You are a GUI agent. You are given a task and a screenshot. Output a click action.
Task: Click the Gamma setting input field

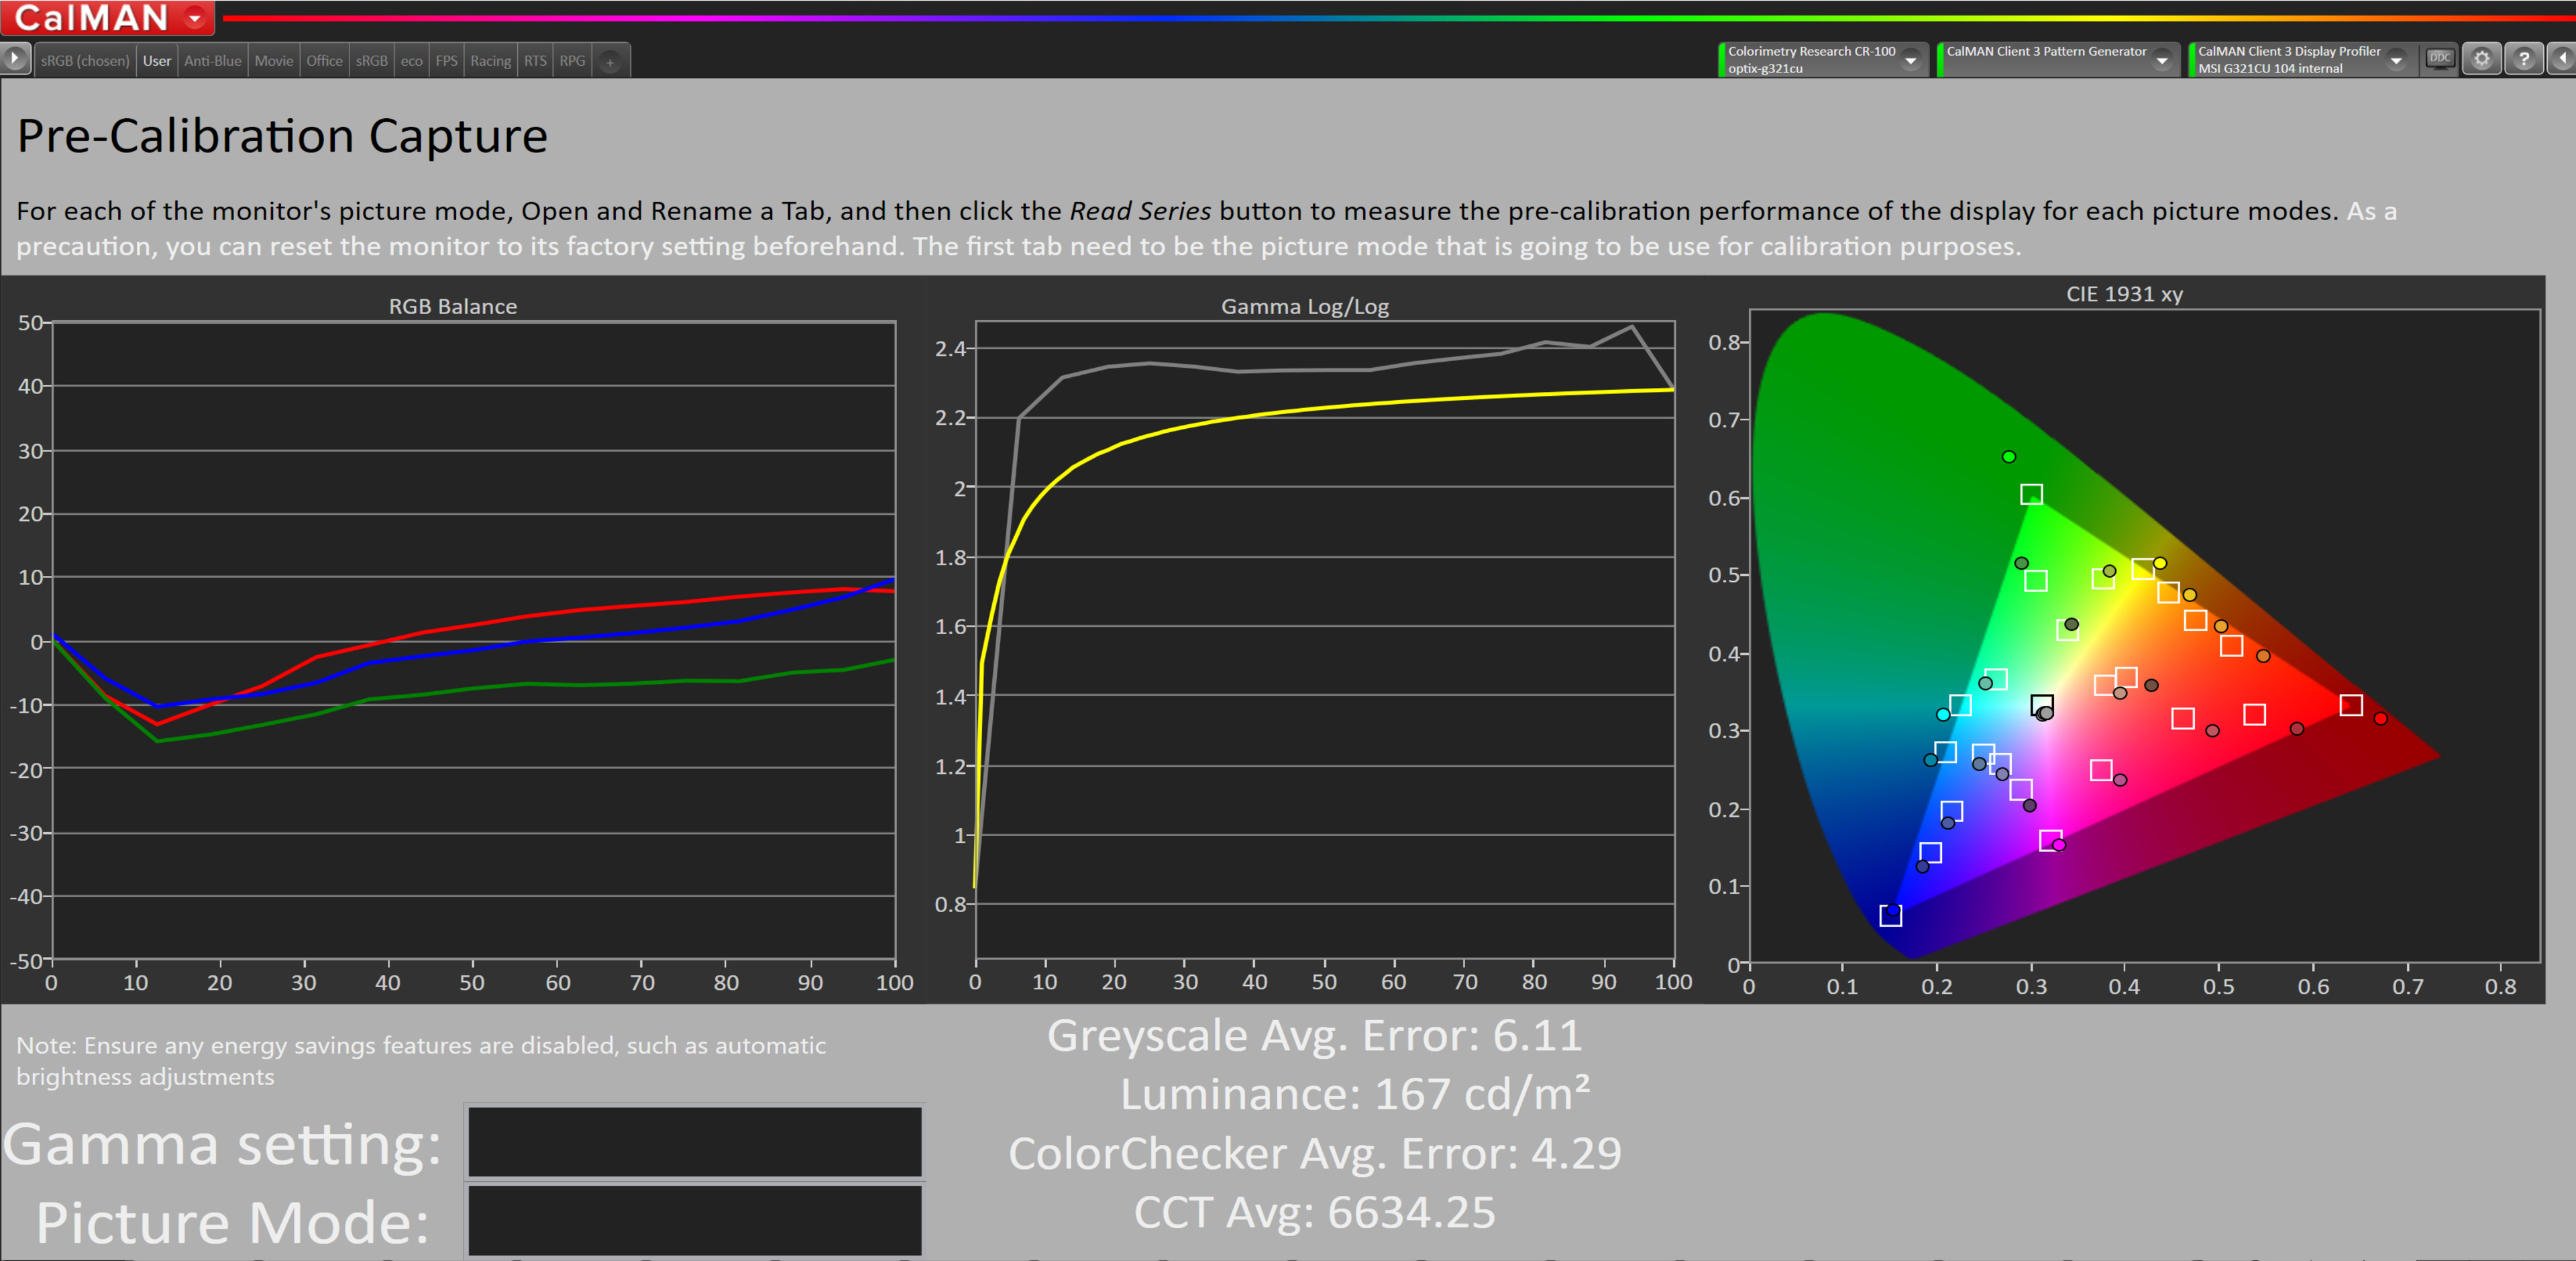pos(694,1142)
